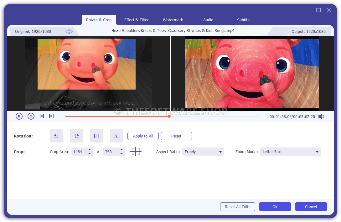Click the Output: 1920x1080 label

tap(308, 32)
